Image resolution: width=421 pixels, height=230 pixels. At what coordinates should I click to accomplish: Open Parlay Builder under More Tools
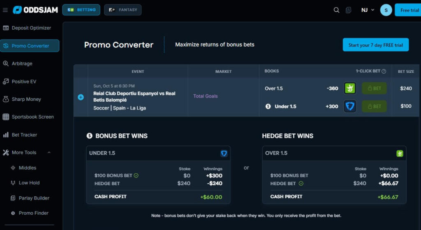[34, 198]
